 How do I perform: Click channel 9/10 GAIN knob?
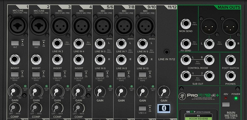coord(142,92)
